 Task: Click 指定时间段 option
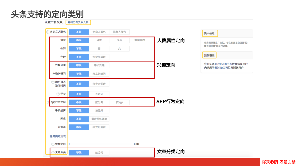pyautogui.click(x=99, y=84)
